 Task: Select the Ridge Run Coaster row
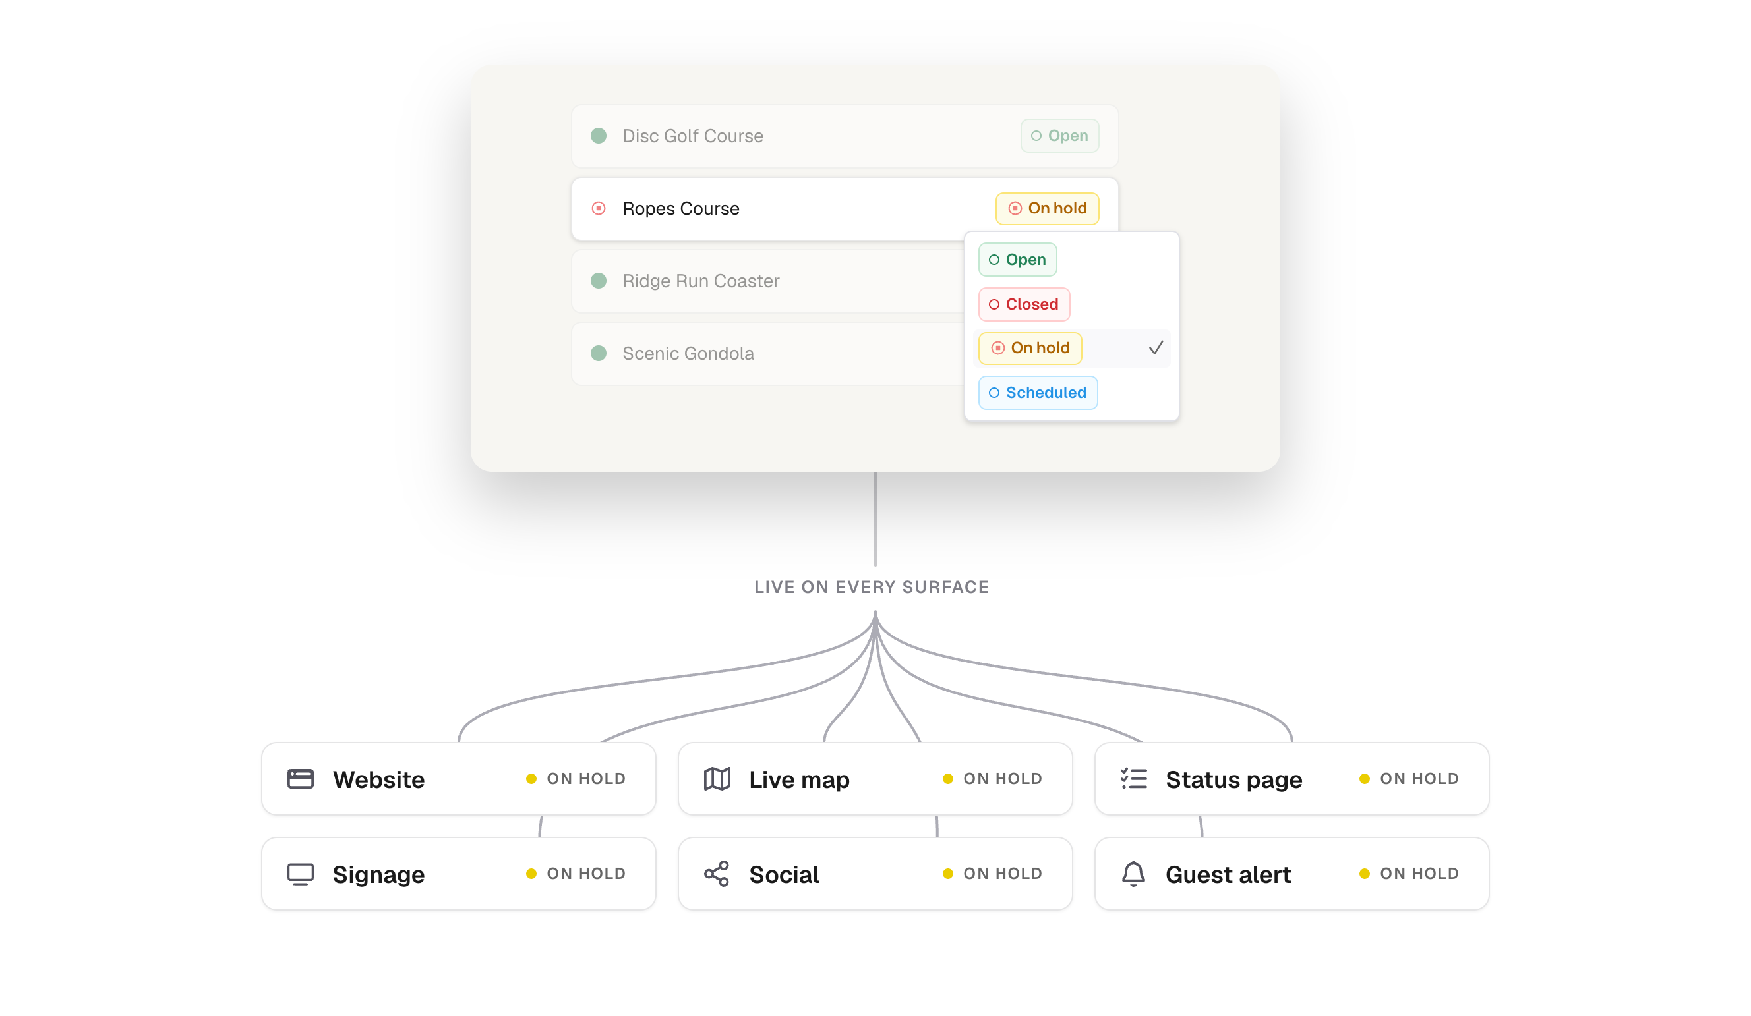767,281
